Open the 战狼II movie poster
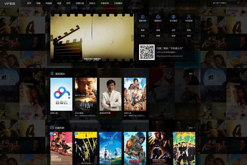247x165 pixels. tap(86, 94)
